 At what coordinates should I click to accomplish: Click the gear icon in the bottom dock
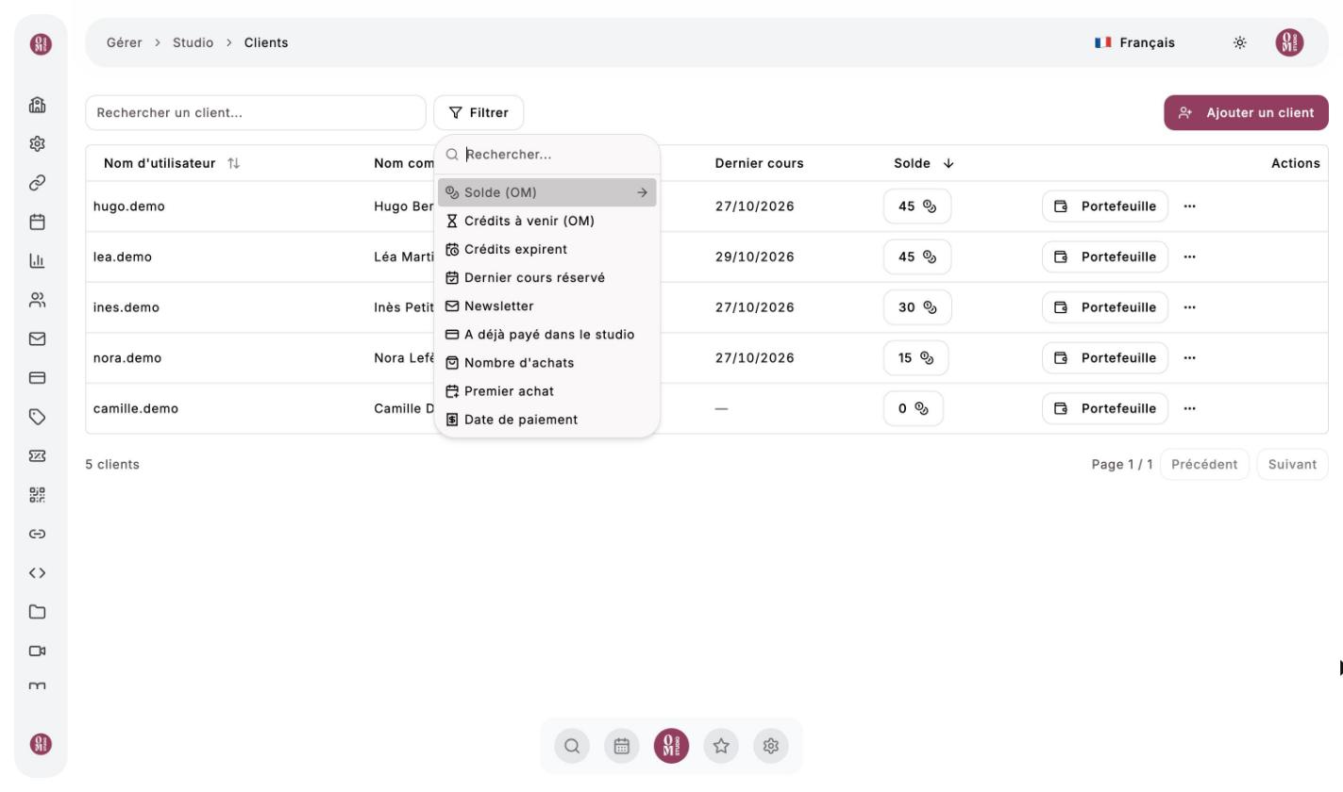[771, 746]
